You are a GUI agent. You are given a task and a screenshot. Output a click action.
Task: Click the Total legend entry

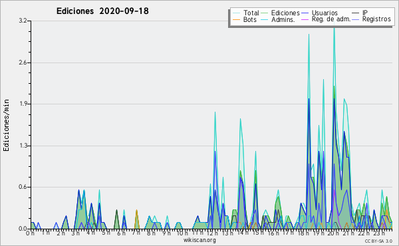[246, 13]
